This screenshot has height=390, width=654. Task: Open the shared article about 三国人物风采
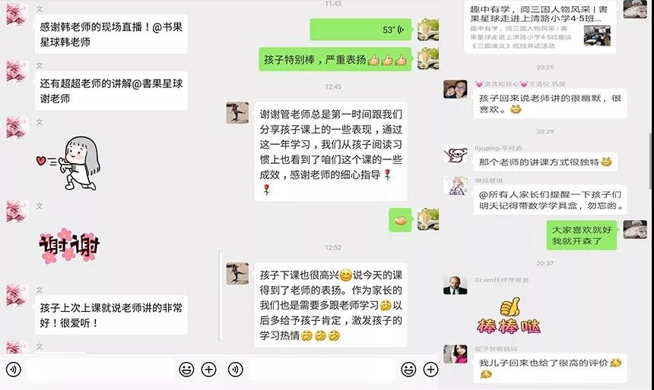point(540,27)
